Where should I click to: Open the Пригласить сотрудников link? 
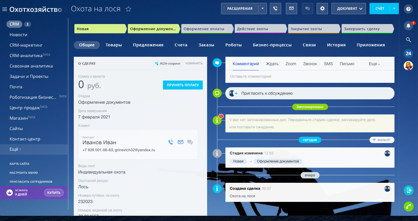coord(31,182)
